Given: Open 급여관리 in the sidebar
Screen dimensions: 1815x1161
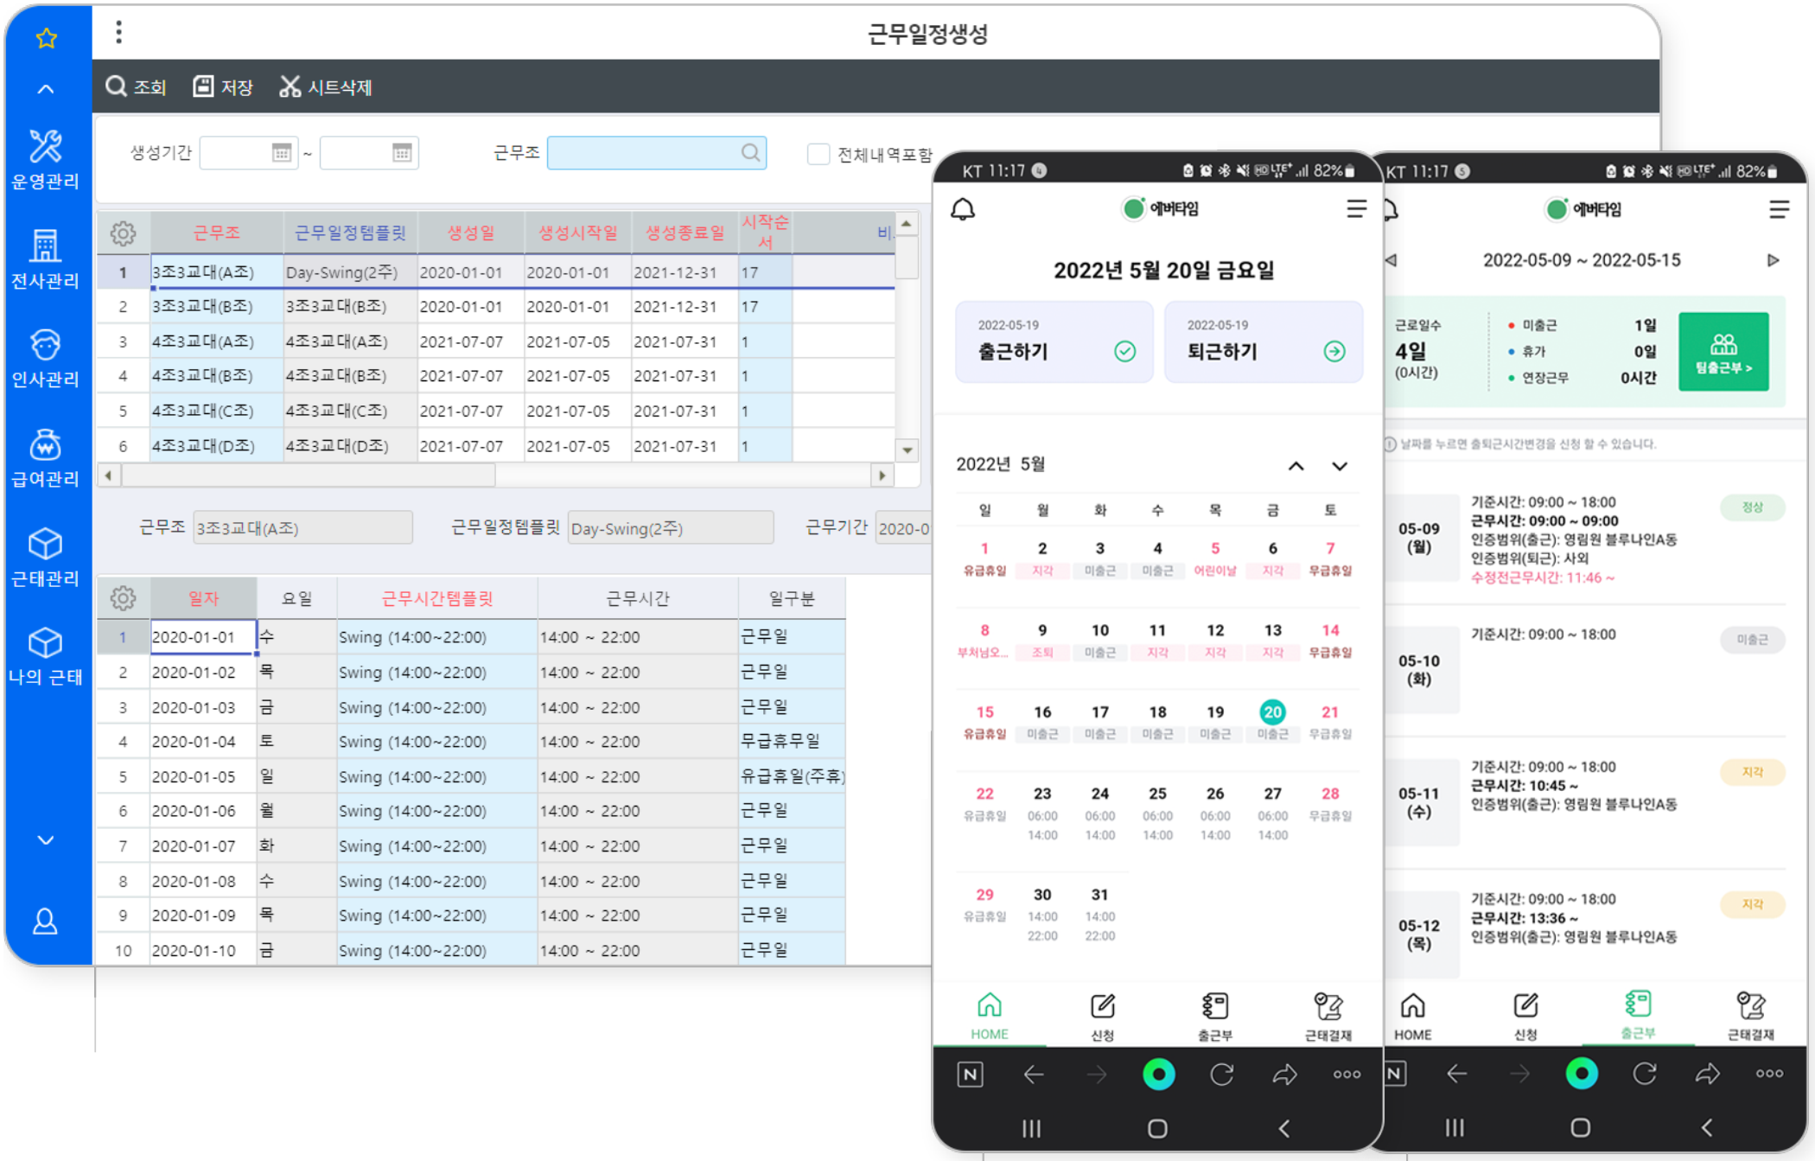Looking at the screenshot, I should point(45,458).
